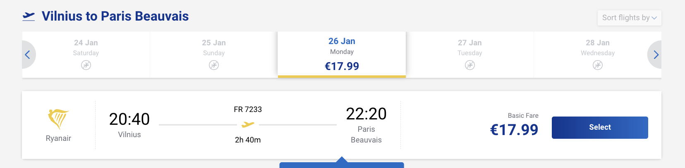The height and width of the screenshot is (168, 685).
Task: Click the Basic Fare label
Action: point(523,116)
